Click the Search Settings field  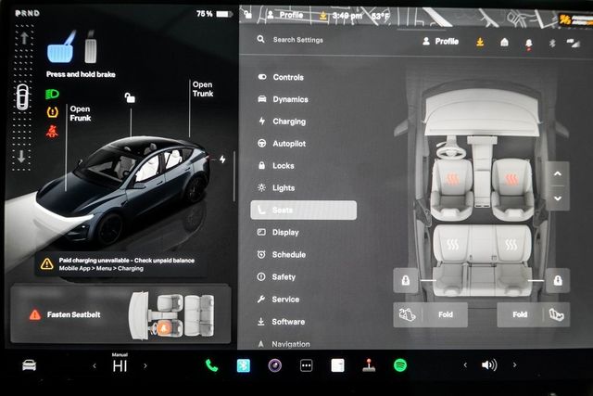click(x=298, y=40)
